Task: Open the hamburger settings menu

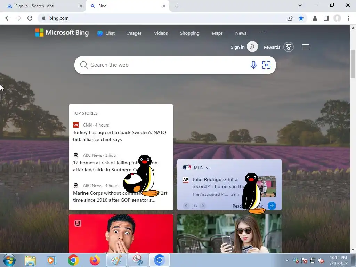Action: (306, 47)
